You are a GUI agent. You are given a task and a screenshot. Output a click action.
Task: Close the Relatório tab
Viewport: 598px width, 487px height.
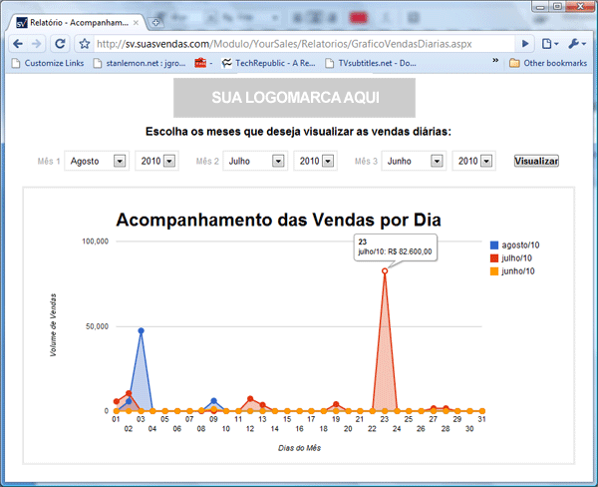click(136, 23)
